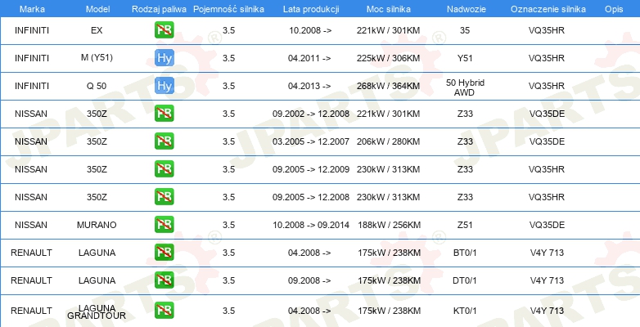This screenshot has height=327, width=640.
Task: Click petrol fuel icon in INFINITI EX row
Action: coord(164,30)
